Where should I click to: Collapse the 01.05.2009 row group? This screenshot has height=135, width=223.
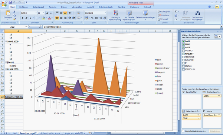click(6, 69)
